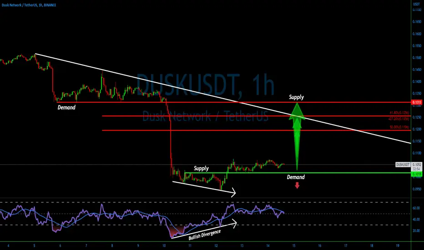Click the 0.1100 price axis value
This screenshot has width=424, height=250.
coord(417,153)
